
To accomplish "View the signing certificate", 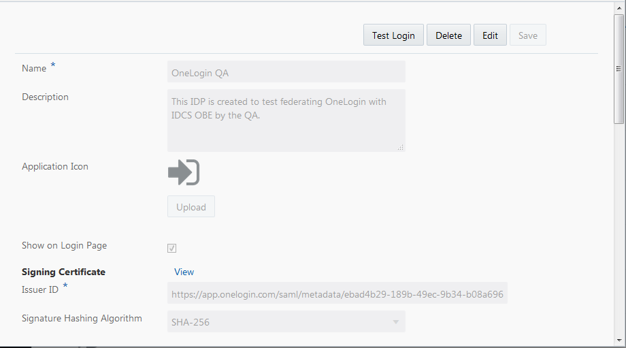I will point(184,272).
